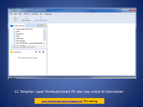Expand the Analisis SEM Umur Tua project
This screenshot has height=107, width=143.
[x=12, y=29]
